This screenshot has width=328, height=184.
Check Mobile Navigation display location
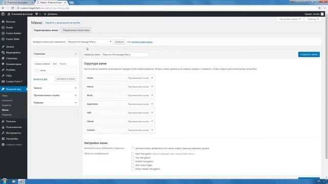point(133,162)
